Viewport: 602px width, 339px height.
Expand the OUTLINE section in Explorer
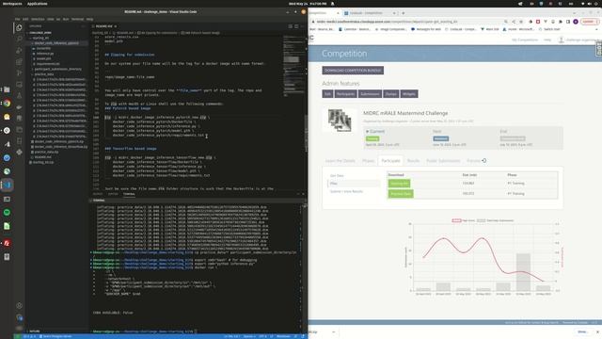click(34, 331)
